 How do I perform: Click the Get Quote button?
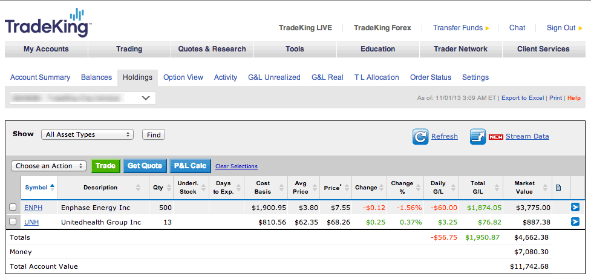(145, 166)
